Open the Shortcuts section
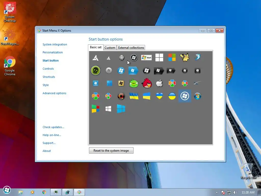 pyautogui.click(x=49, y=77)
